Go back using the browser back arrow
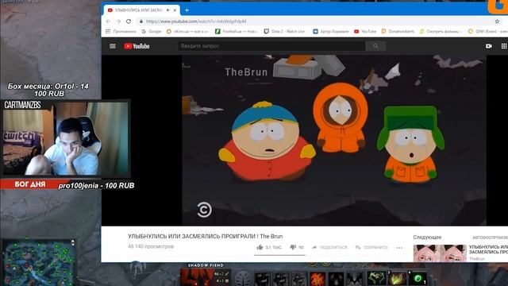This screenshot has height=286, width=508. [x=108, y=21]
